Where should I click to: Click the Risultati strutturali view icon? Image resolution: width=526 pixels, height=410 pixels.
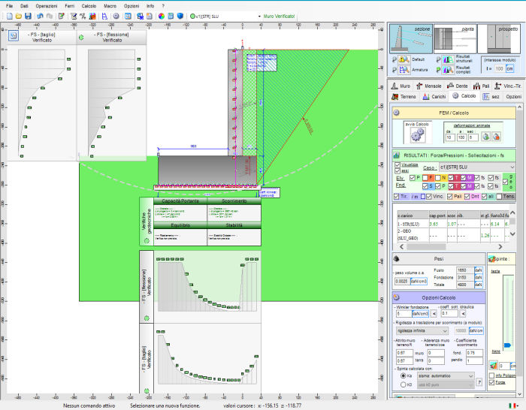click(x=448, y=59)
